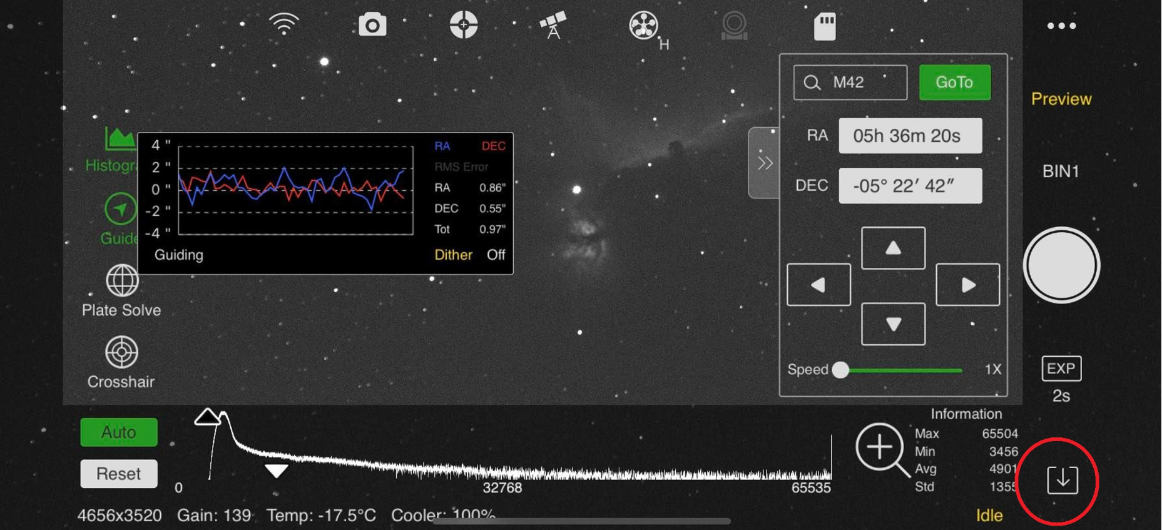
Task: Click the 32768 histogram axis label
Action: click(x=502, y=488)
